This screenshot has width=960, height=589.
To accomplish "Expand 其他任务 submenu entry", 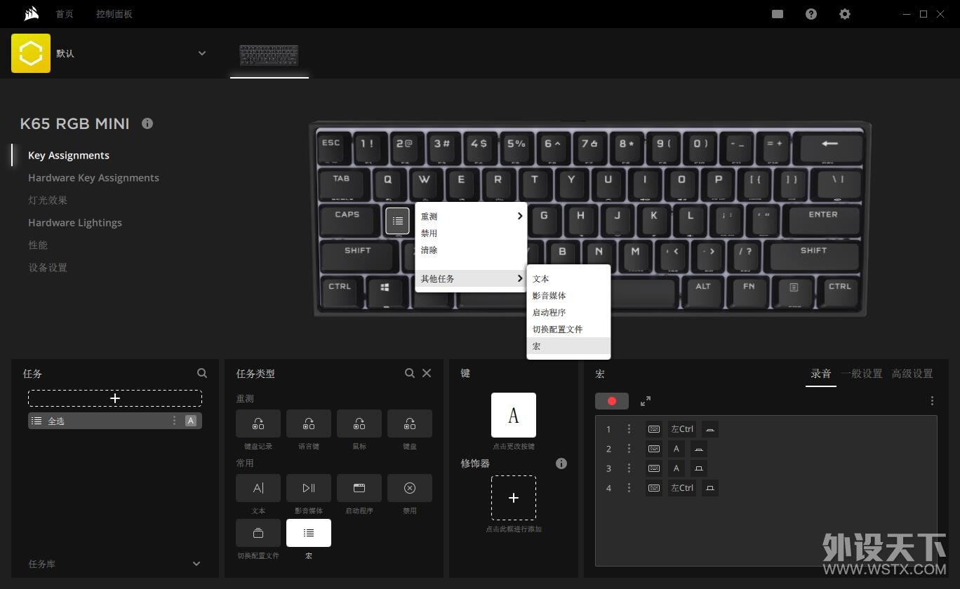I will click(472, 278).
